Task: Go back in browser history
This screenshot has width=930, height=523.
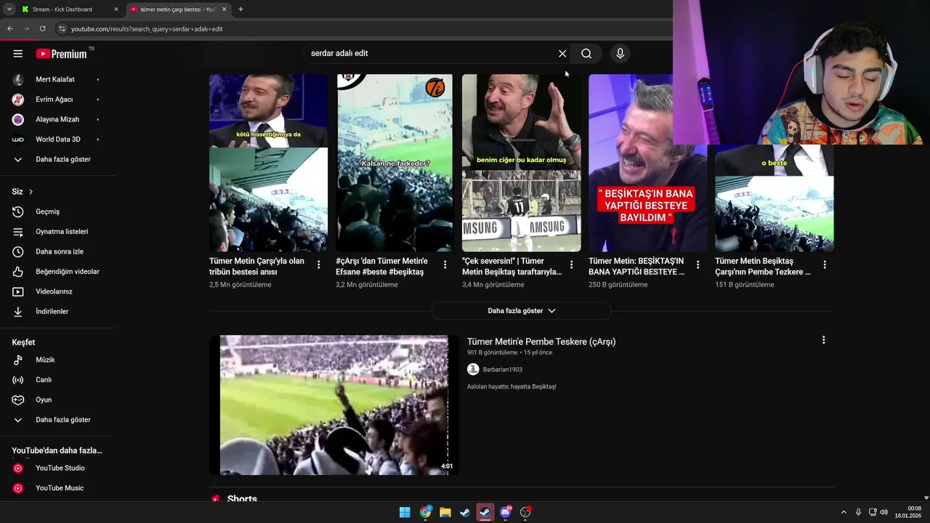Action: click(9, 29)
